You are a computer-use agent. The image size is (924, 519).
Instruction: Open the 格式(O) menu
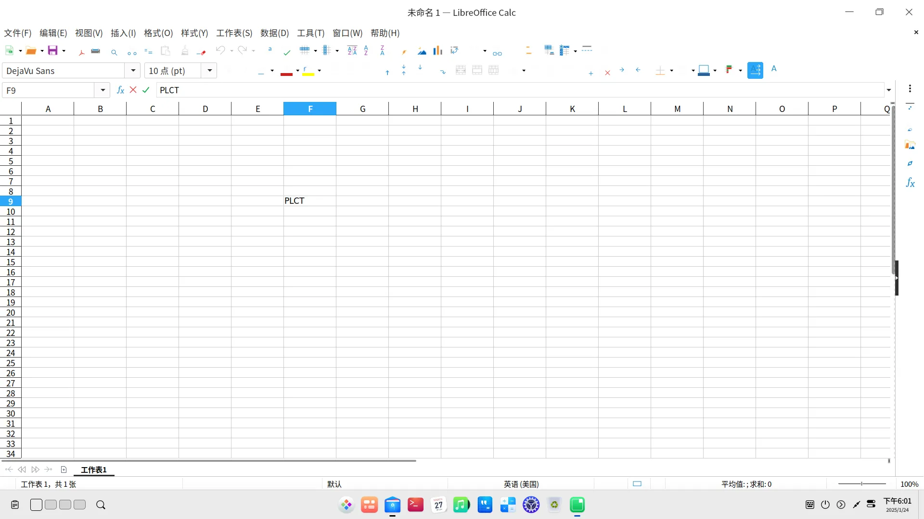tap(158, 33)
